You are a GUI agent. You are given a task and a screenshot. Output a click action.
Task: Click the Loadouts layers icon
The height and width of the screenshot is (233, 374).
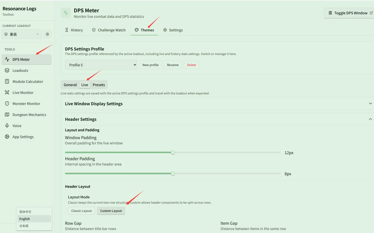pyautogui.click(x=7, y=70)
